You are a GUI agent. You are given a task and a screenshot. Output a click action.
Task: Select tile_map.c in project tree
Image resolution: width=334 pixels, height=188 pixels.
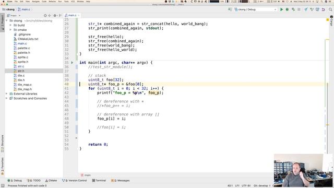(x=25, y=85)
